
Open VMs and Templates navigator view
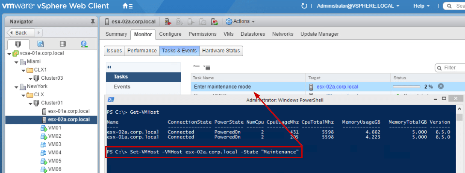(x=40, y=44)
